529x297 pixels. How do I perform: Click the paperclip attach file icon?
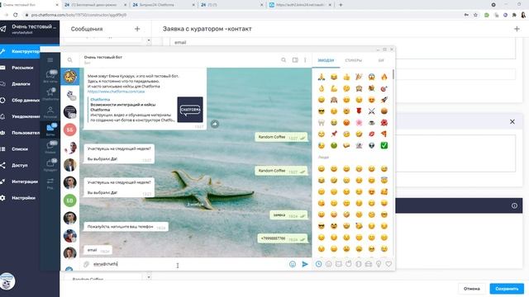(86, 264)
